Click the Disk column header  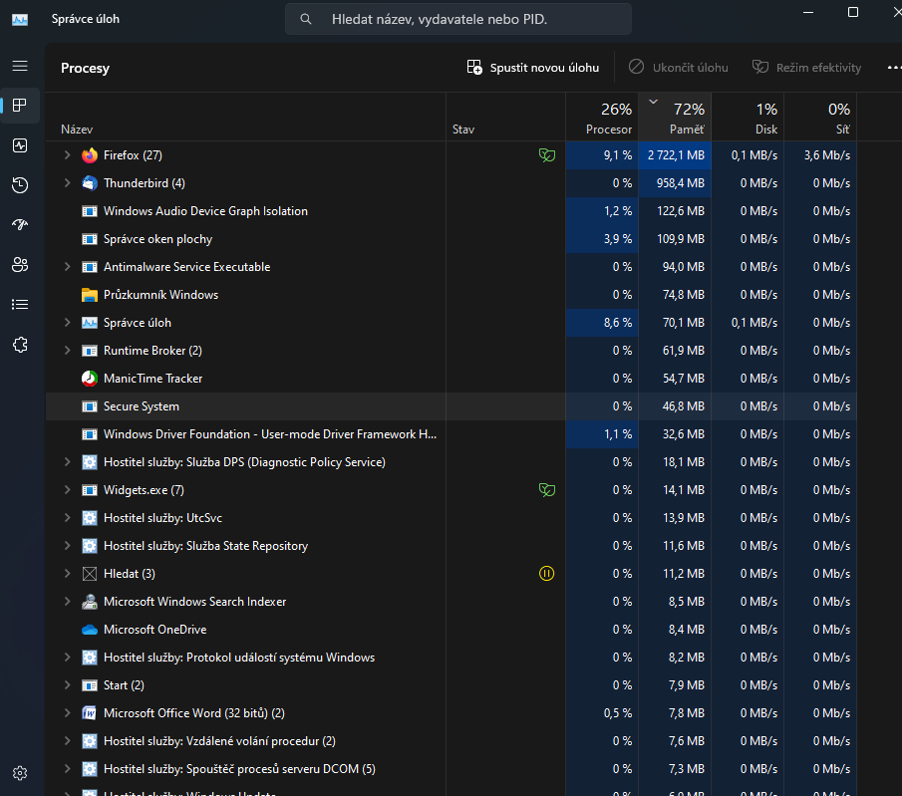[x=748, y=119]
